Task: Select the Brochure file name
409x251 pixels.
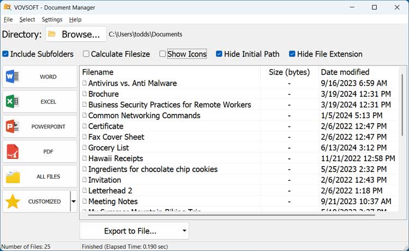Action: pos(104,94)
